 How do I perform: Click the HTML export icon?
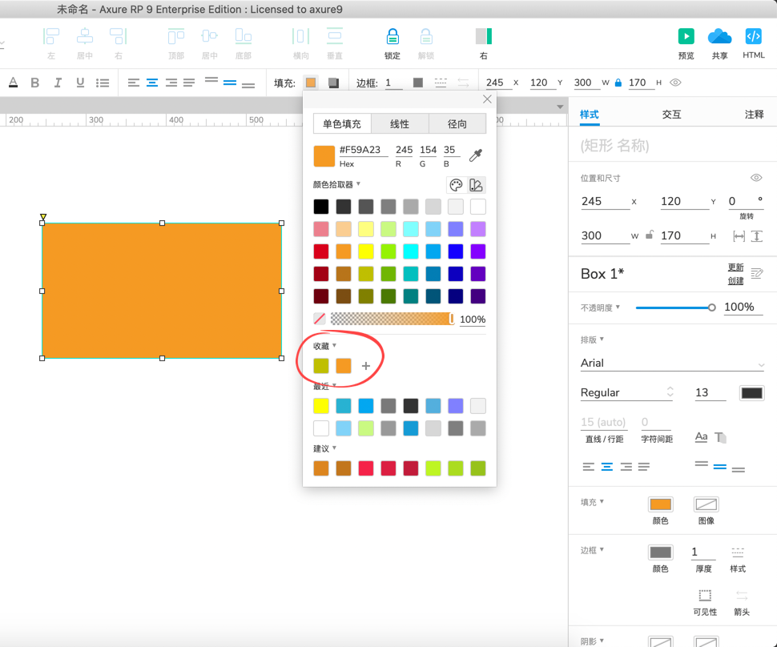(x=753, y=37)
